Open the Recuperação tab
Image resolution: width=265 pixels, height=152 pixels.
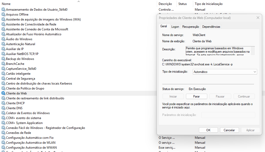191,27
